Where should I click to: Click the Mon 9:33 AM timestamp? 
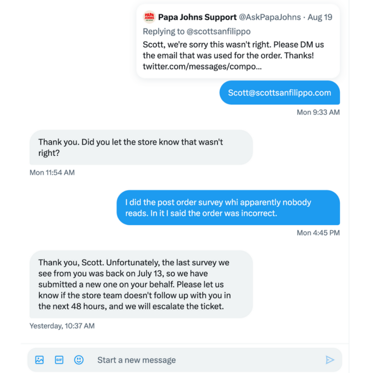click(318, 112)
